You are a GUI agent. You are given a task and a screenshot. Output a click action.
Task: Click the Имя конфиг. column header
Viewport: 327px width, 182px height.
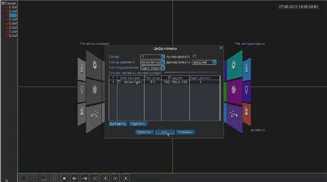(130, 78)
